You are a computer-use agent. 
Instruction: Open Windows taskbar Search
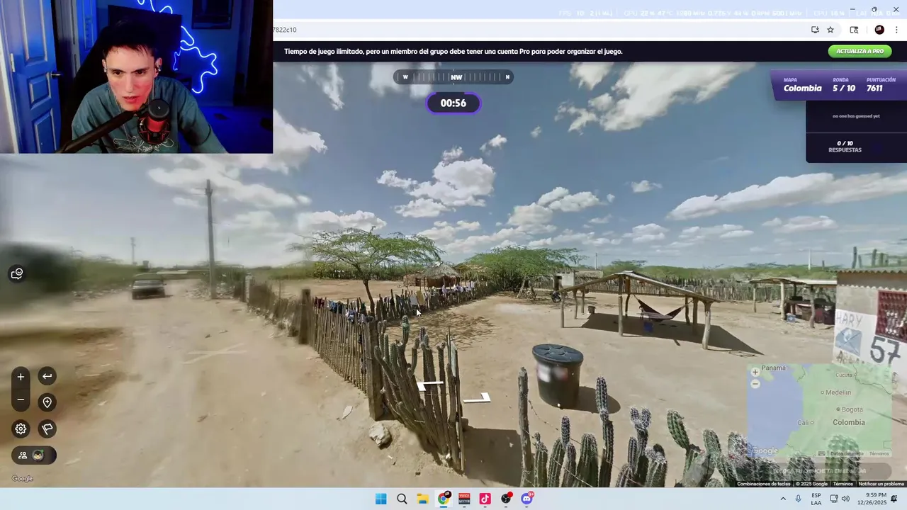point(402,499)
